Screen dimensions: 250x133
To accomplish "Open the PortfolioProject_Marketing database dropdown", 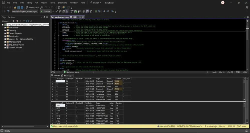I will coord(37,11).
